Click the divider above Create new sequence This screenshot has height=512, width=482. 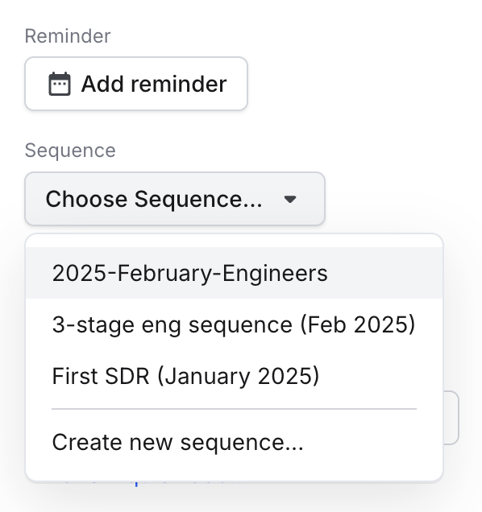point(234,408)
